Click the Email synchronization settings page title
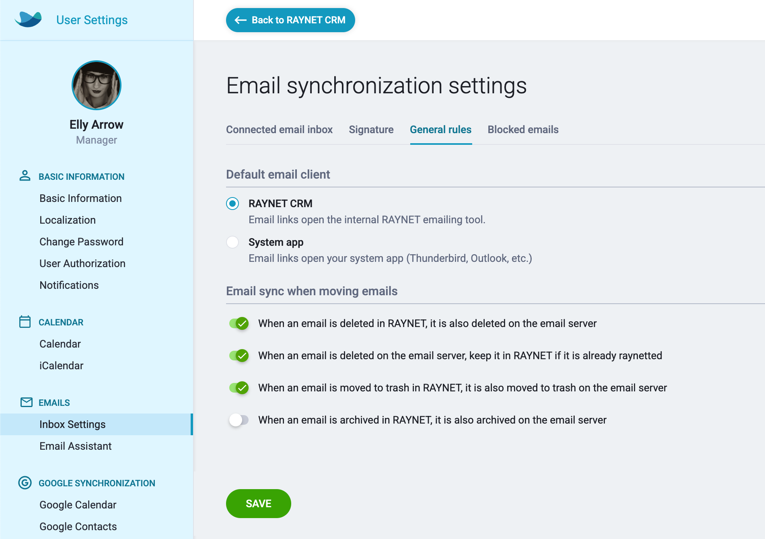The height and width of the screenshot is (539, 765). 376,86
